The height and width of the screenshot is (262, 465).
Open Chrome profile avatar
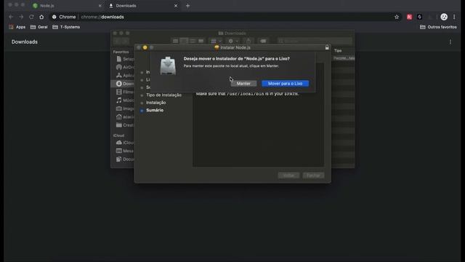[444, 17]
